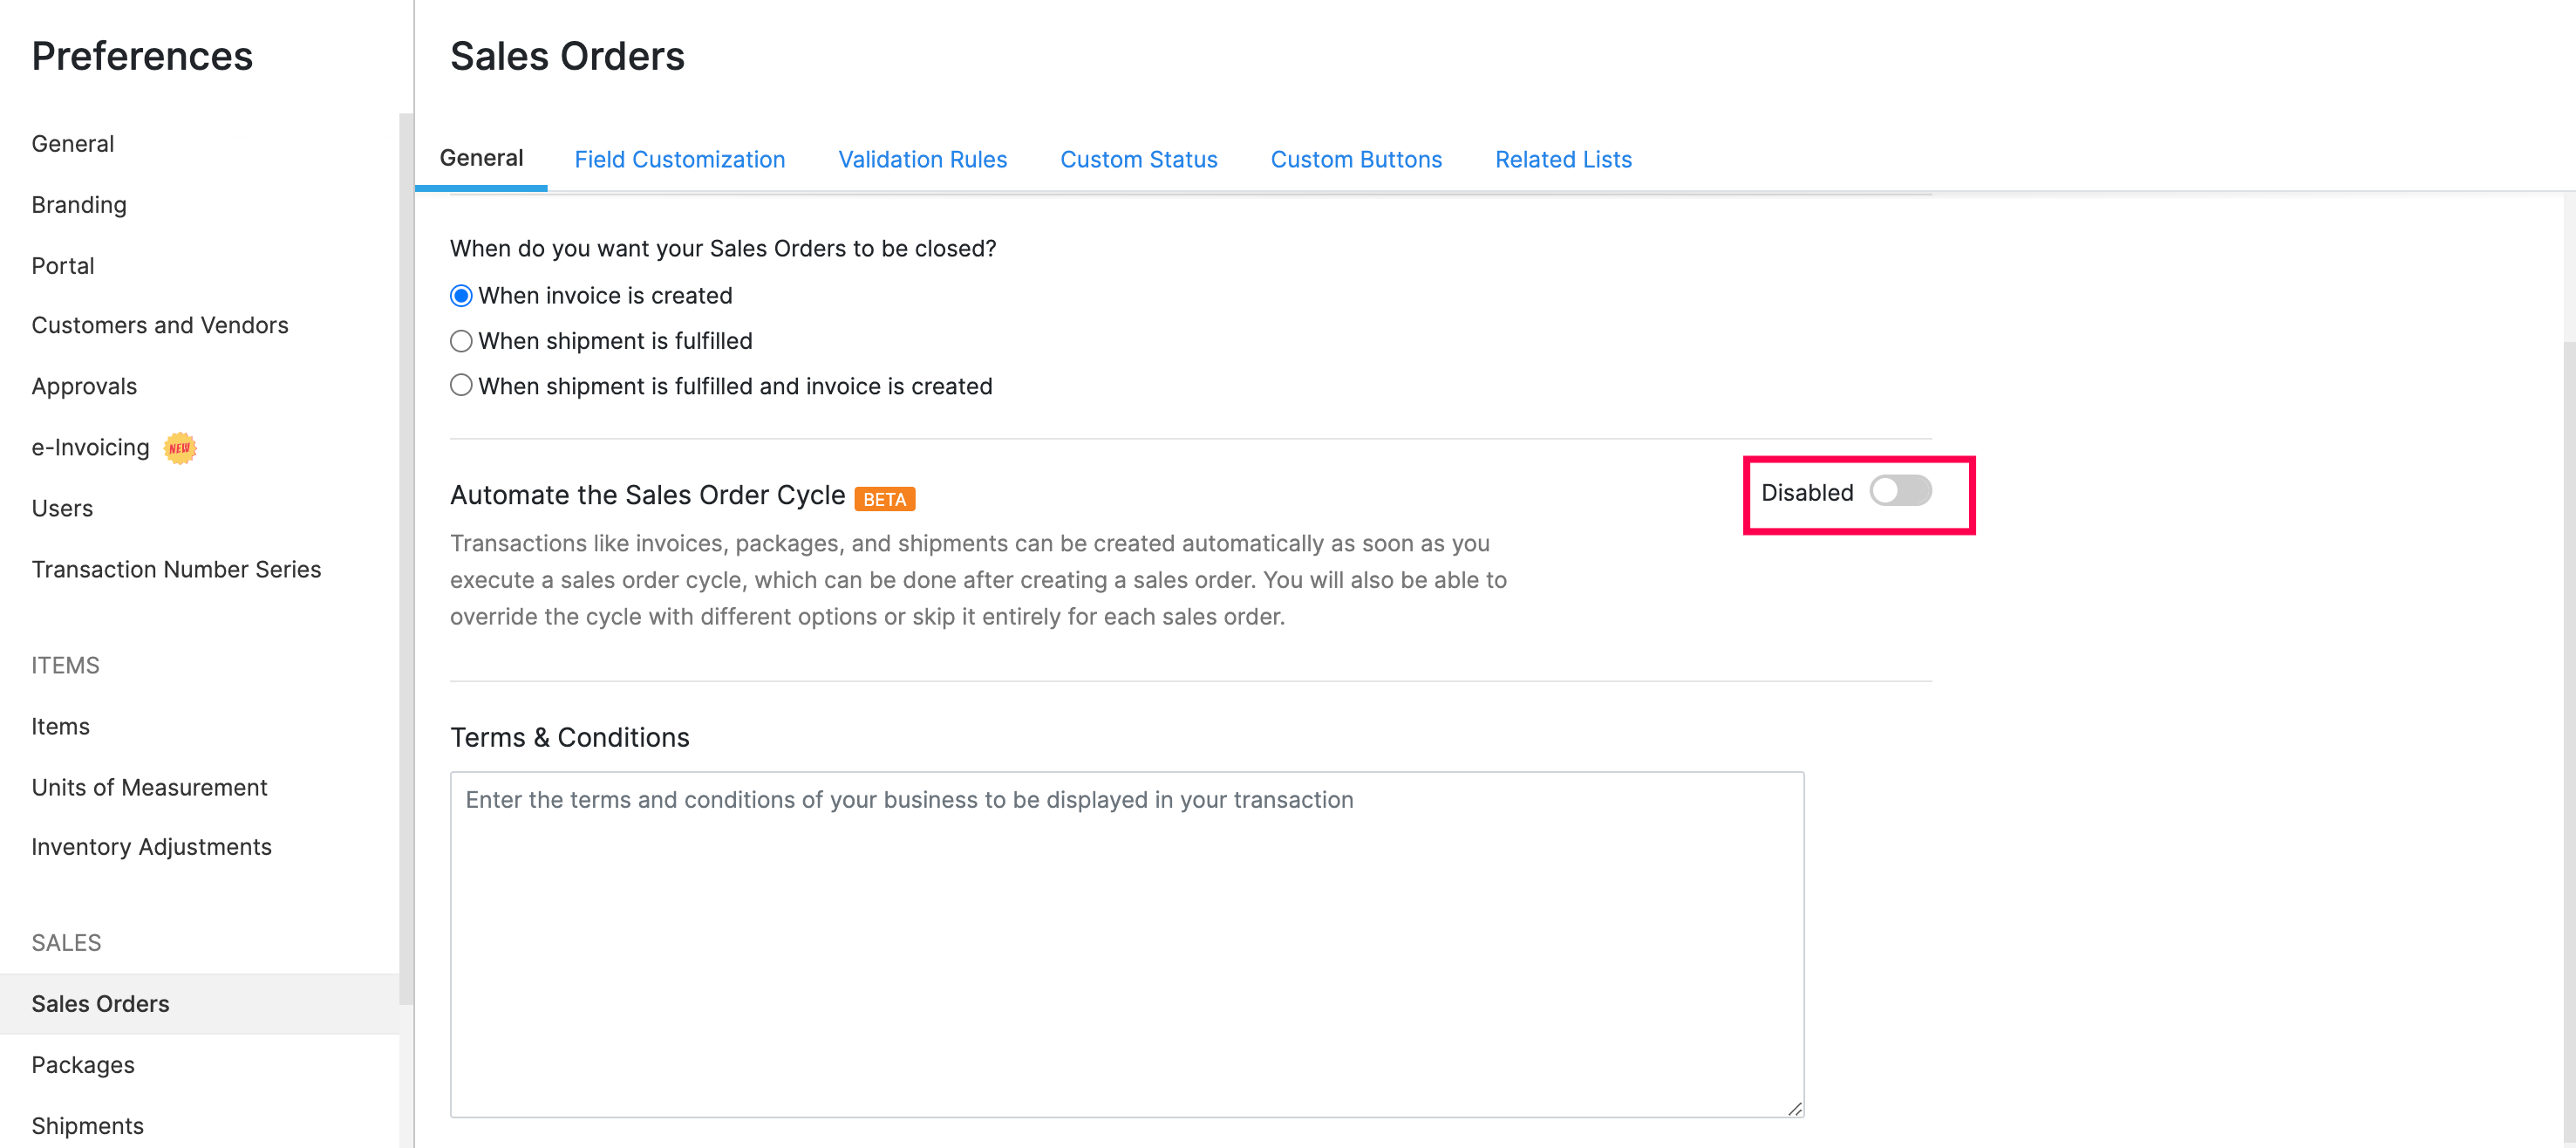Open the Custom Buttons tab
Viewport: 2576px width, 1148px height.
click(x=1355, y=159)
